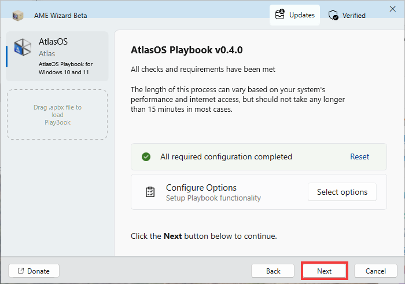The image size is (405, 284).
Task: Open the Updates tab
Action: tap(294, 15)
